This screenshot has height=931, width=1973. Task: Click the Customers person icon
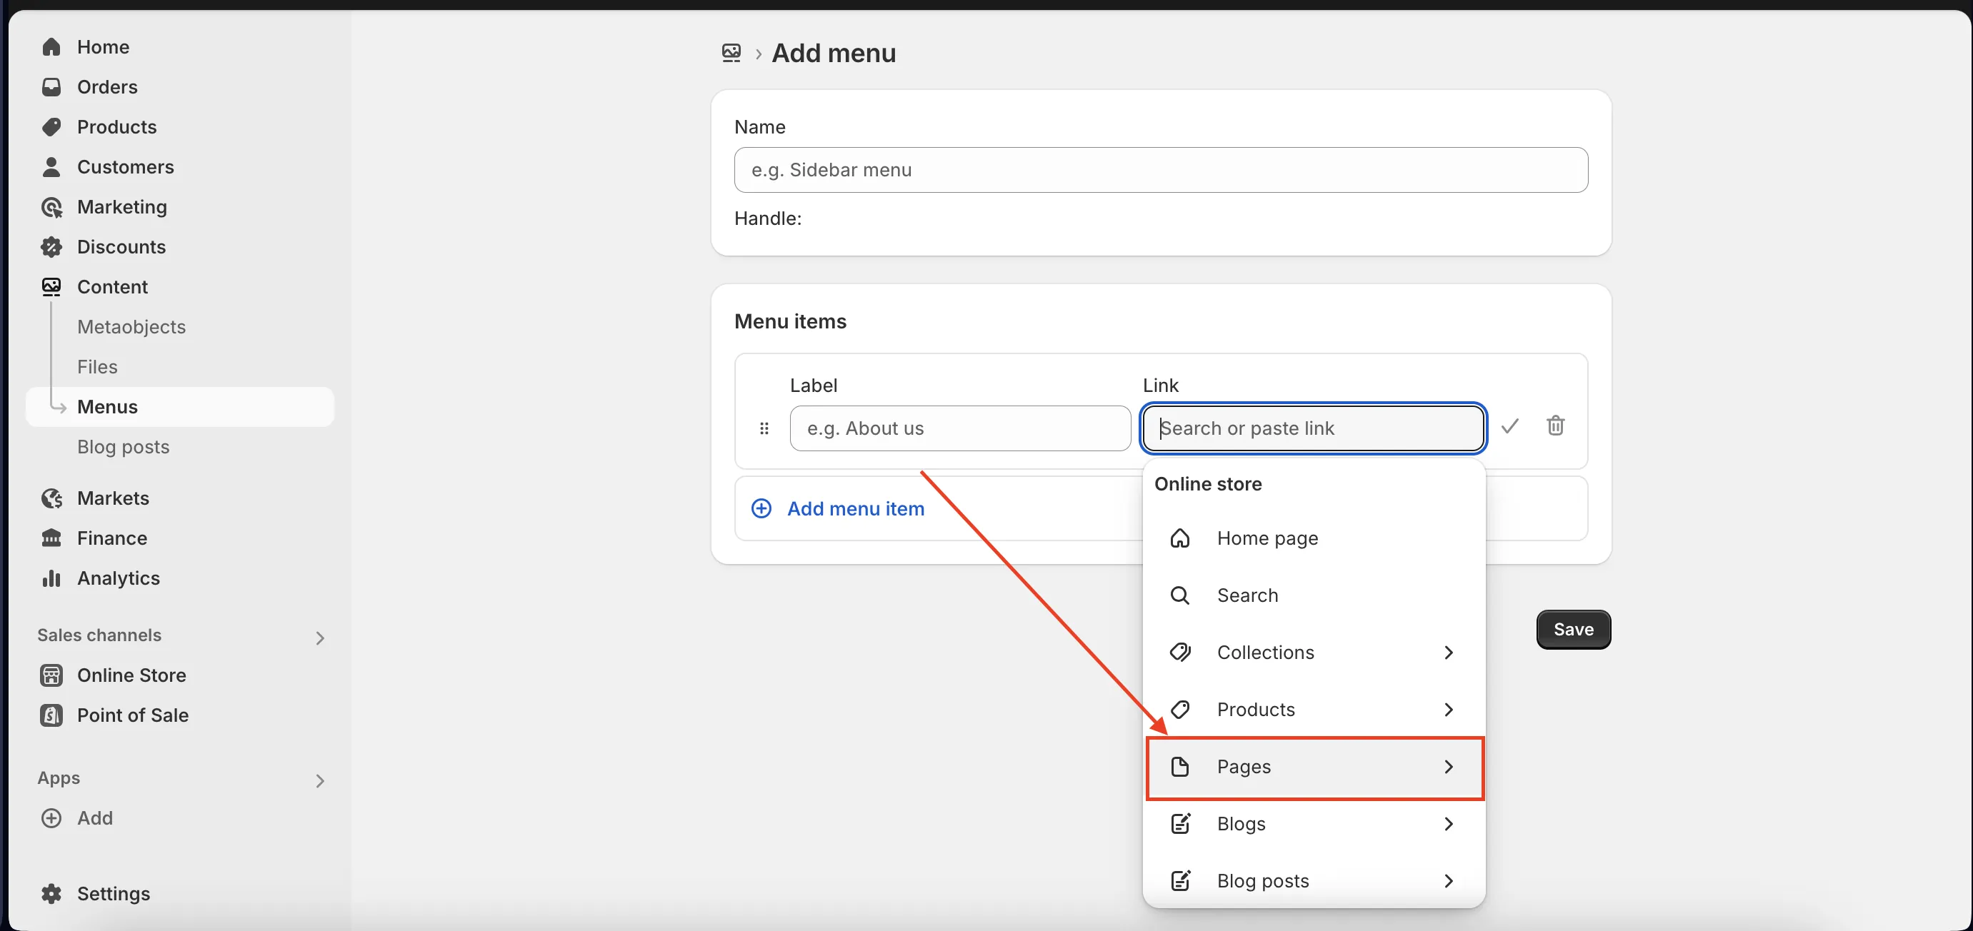(51, 166)
